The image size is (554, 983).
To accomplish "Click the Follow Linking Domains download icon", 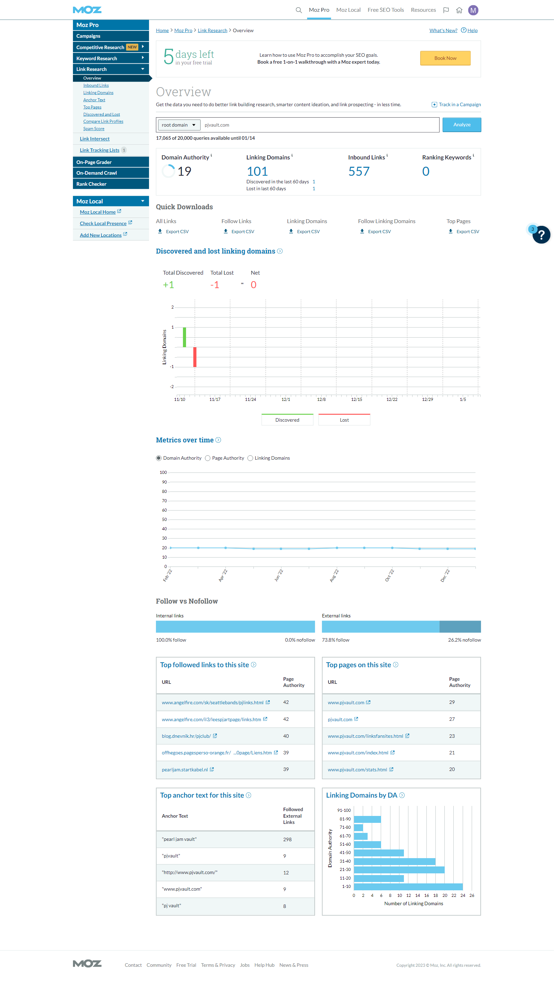I will (362, 231).
